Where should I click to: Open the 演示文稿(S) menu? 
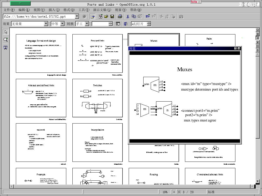click(102, 10)
